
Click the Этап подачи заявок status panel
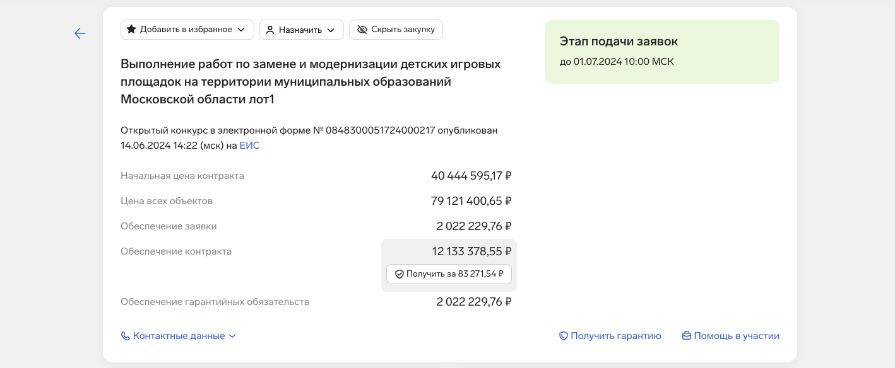661,52
